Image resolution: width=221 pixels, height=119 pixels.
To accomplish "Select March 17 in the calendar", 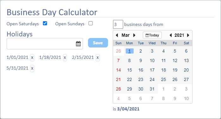I will point(152,70).
